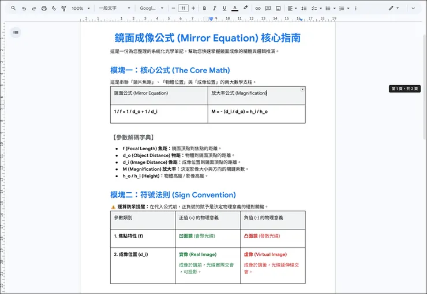The width and height of the screenshot is (427, 294).
Task: Show the document outline panel
Action: coord(16,32)
